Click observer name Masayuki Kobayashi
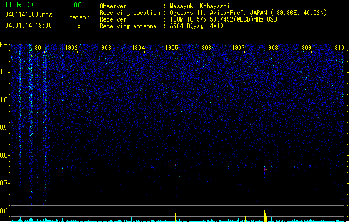The width and height of the screenshot is (350, 222). click(x=200, y=6)
